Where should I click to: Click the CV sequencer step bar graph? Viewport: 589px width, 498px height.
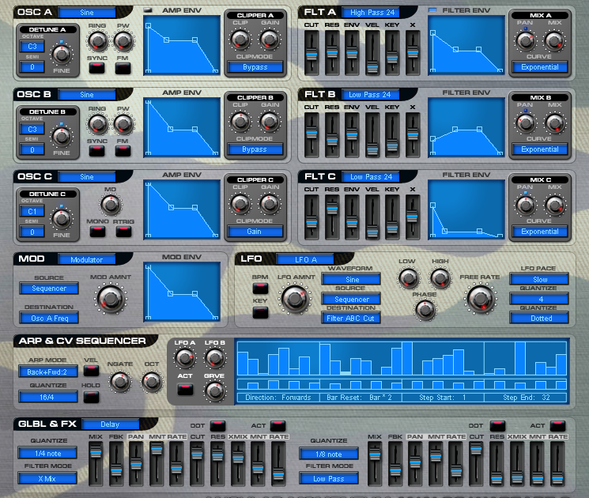click(402, 359)
